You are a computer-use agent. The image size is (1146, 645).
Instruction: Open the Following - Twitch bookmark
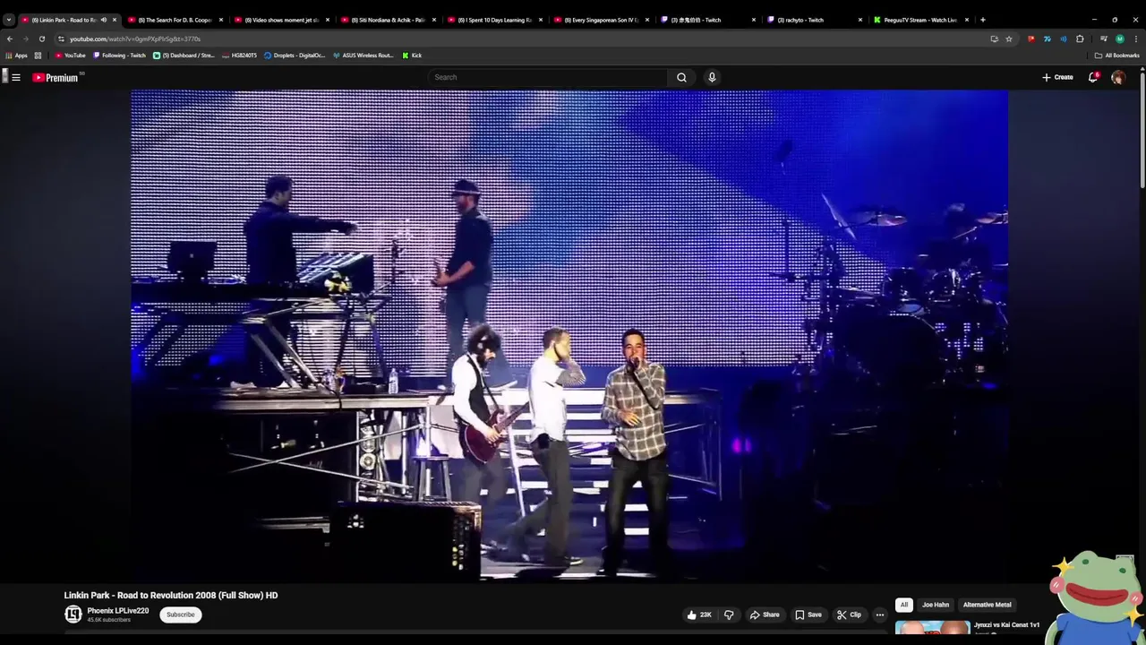coord(118,56)
